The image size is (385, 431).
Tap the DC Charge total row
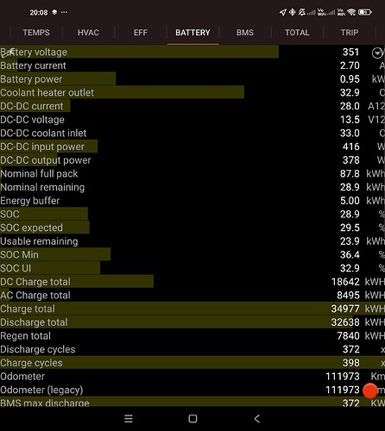192,282
